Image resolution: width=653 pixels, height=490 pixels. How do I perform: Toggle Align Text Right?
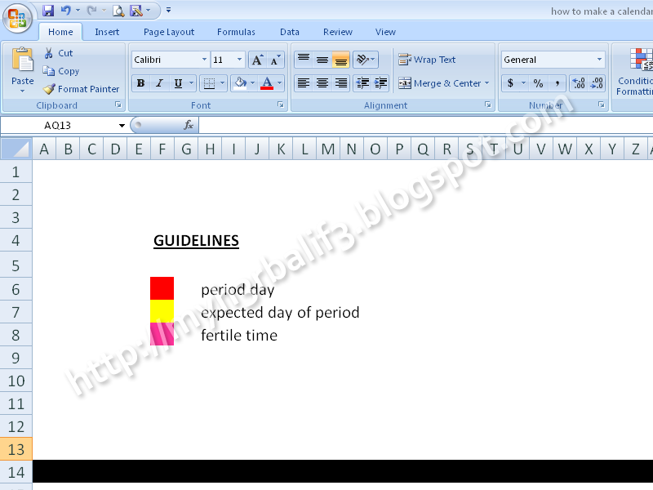click(340, 83)
